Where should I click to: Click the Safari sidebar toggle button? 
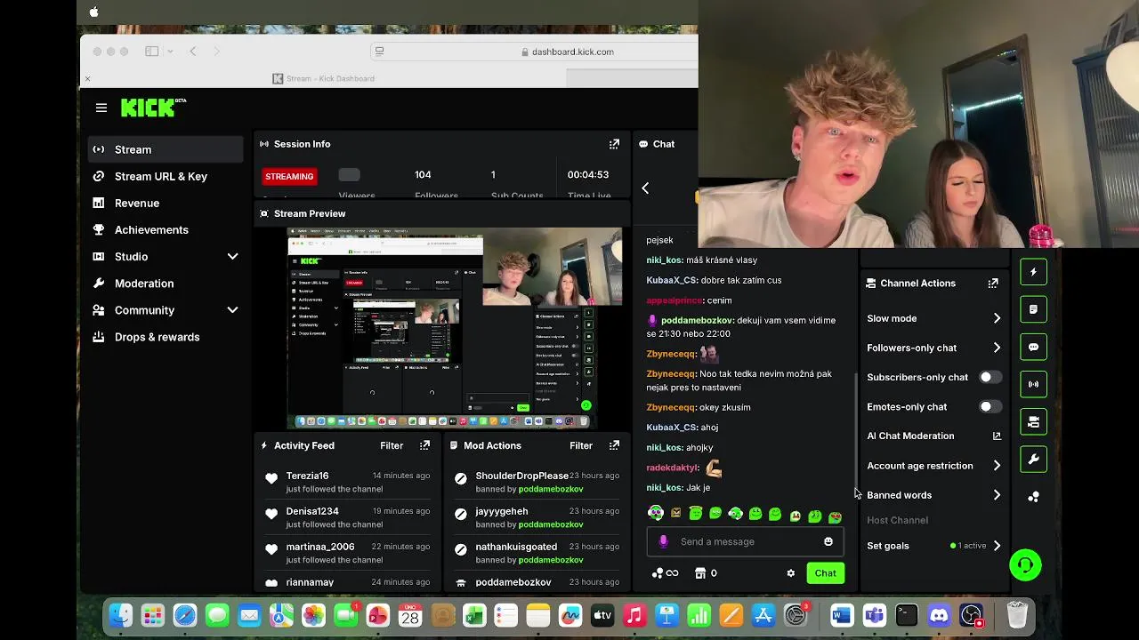click(152, 52)
